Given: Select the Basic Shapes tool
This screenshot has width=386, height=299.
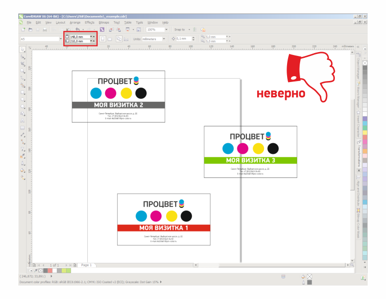Looking at the screenshot, I should pyautogui.click(x=23, y=114).
